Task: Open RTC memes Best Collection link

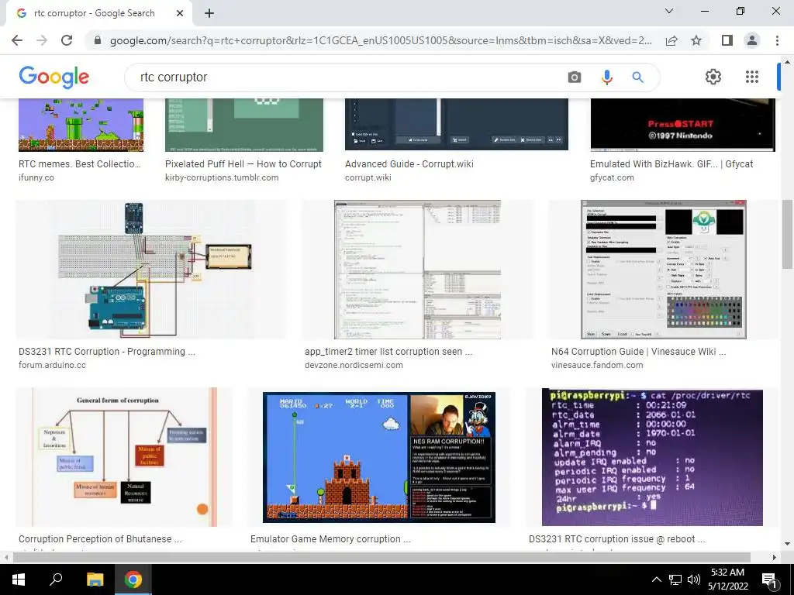Action: tap(80, 164)
